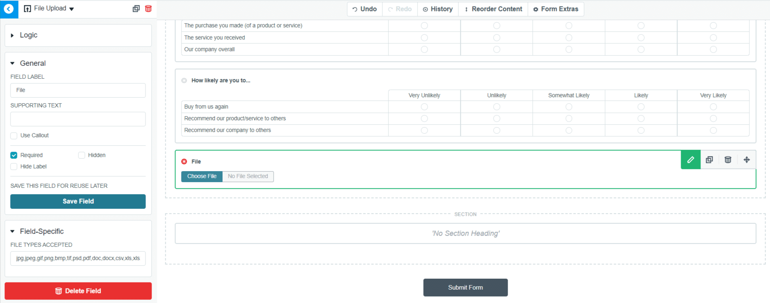
Task: Select third radio for The purchase you made row
Action: tap(569, 25)
